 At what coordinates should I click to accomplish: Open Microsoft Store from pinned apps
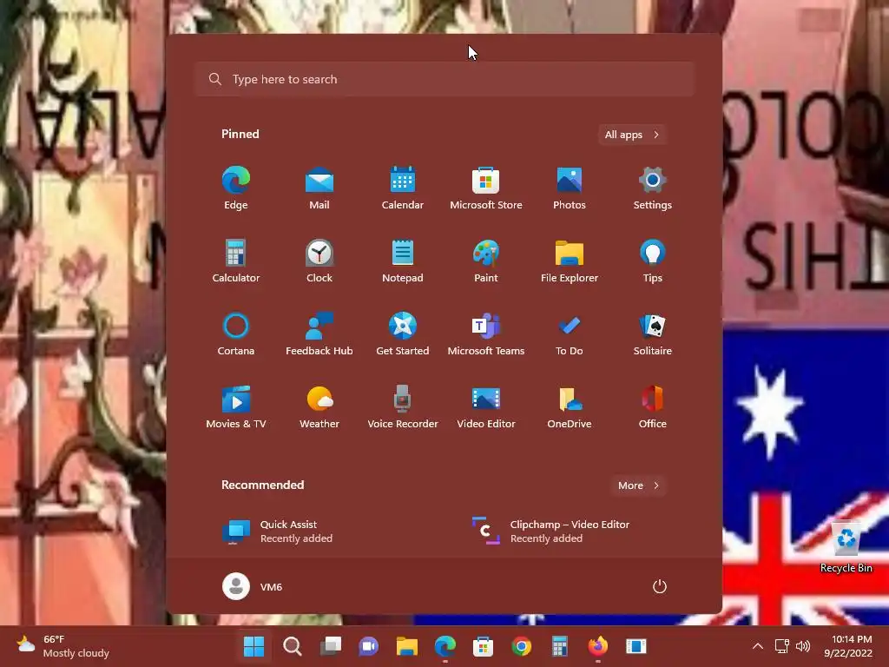coord(486,188)
